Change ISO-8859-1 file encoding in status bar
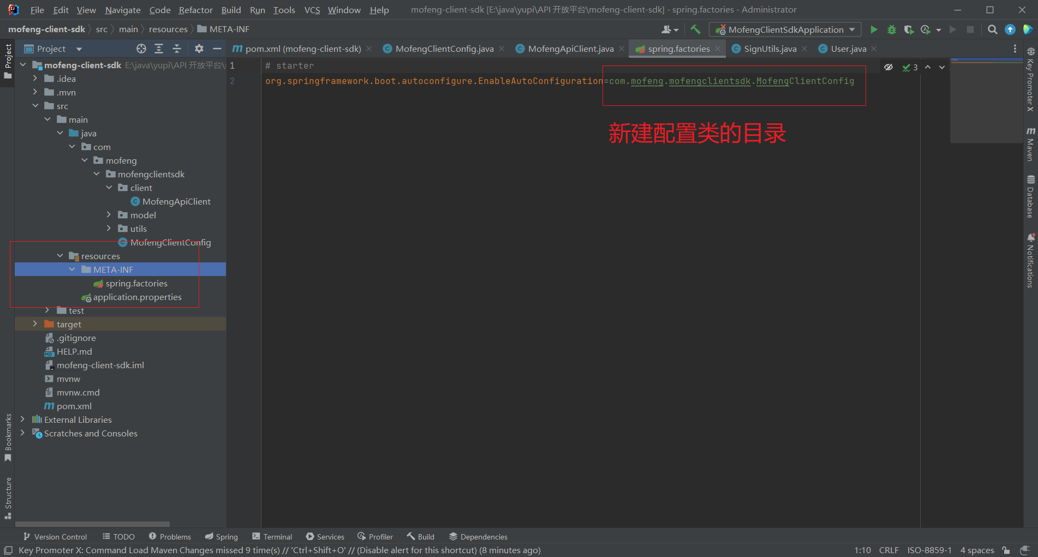The width and height of the screenshot is (1038, 557). [x=929, y=550]
